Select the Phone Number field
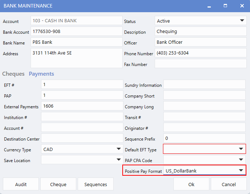Viewport: 250px width, 194px height. pos(200,53)
